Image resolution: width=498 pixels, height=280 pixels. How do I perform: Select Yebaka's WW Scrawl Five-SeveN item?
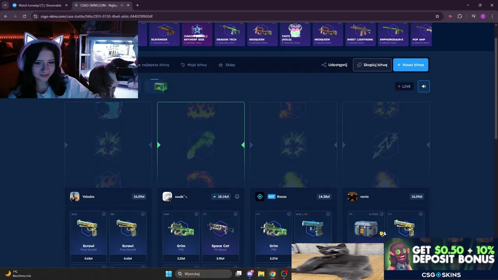point(88,236)
